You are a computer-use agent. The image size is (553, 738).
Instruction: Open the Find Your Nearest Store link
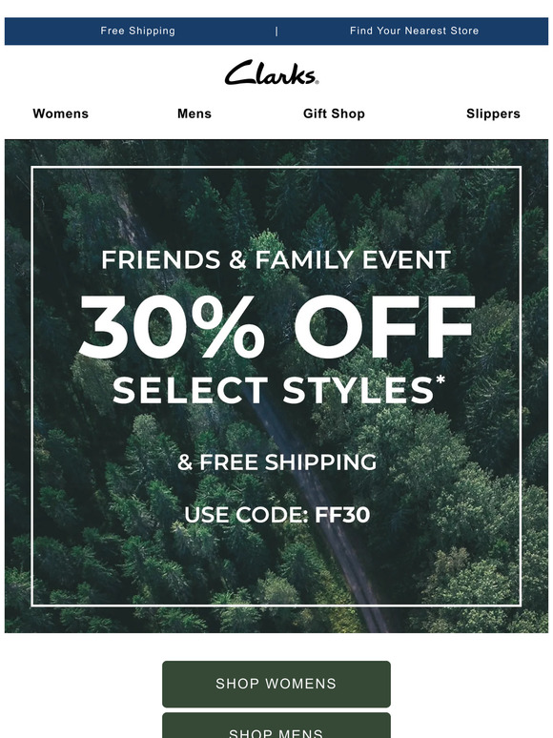point(414,31)
